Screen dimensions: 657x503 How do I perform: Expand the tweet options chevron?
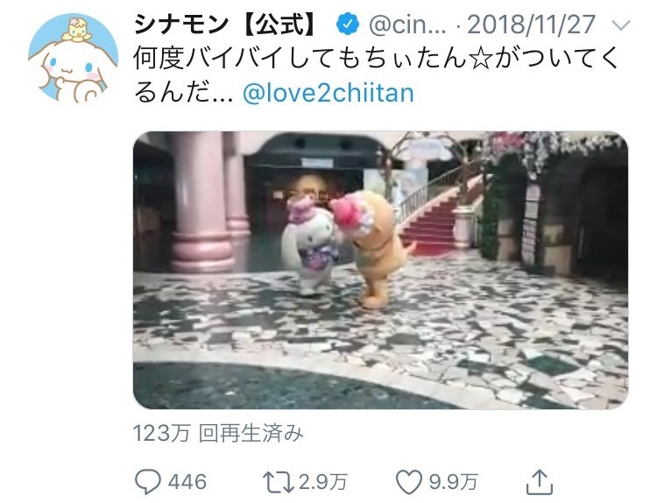click(x=621, y=25)
